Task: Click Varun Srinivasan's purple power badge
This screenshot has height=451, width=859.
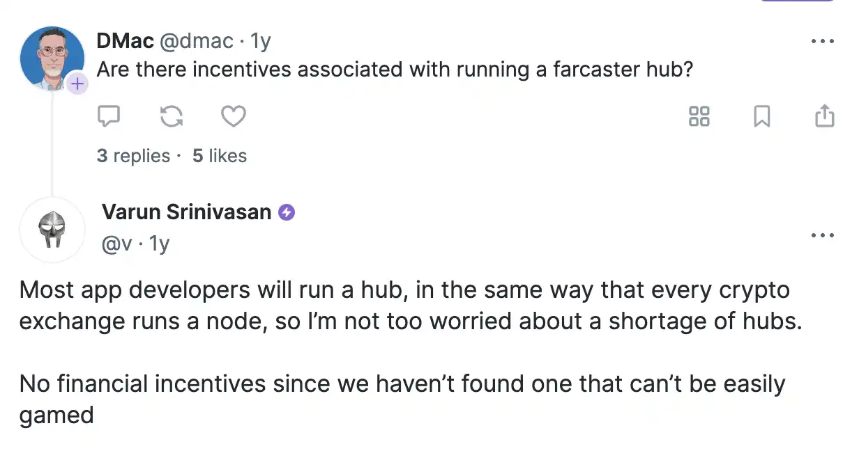Action: 287,212
